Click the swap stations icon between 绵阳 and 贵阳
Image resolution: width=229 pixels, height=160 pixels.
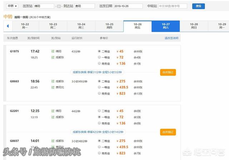(58, 6)
